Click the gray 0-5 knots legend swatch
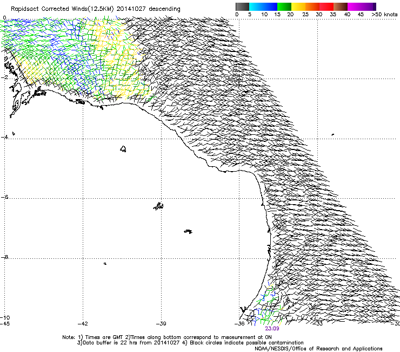Screen dimensions: 400x352 243,6
